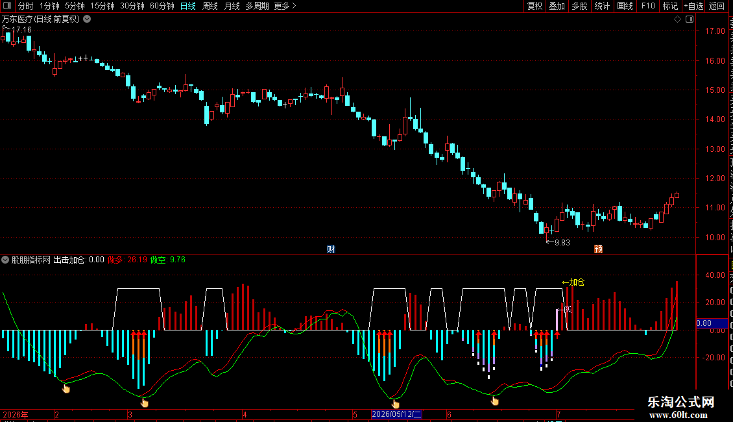Click the 复权 button
This screenshot has height=422, width=733.
(x=535, y=6)
